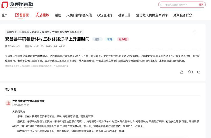The image size is (211, 138).
Task: Click 芜湖市 breadcrumb link
Action: click(46, 32)
